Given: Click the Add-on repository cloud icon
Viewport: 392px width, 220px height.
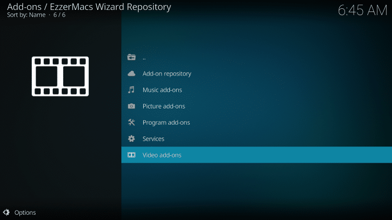Looking at the screenshot, I should pyautogui.click(x=131, y=74).
